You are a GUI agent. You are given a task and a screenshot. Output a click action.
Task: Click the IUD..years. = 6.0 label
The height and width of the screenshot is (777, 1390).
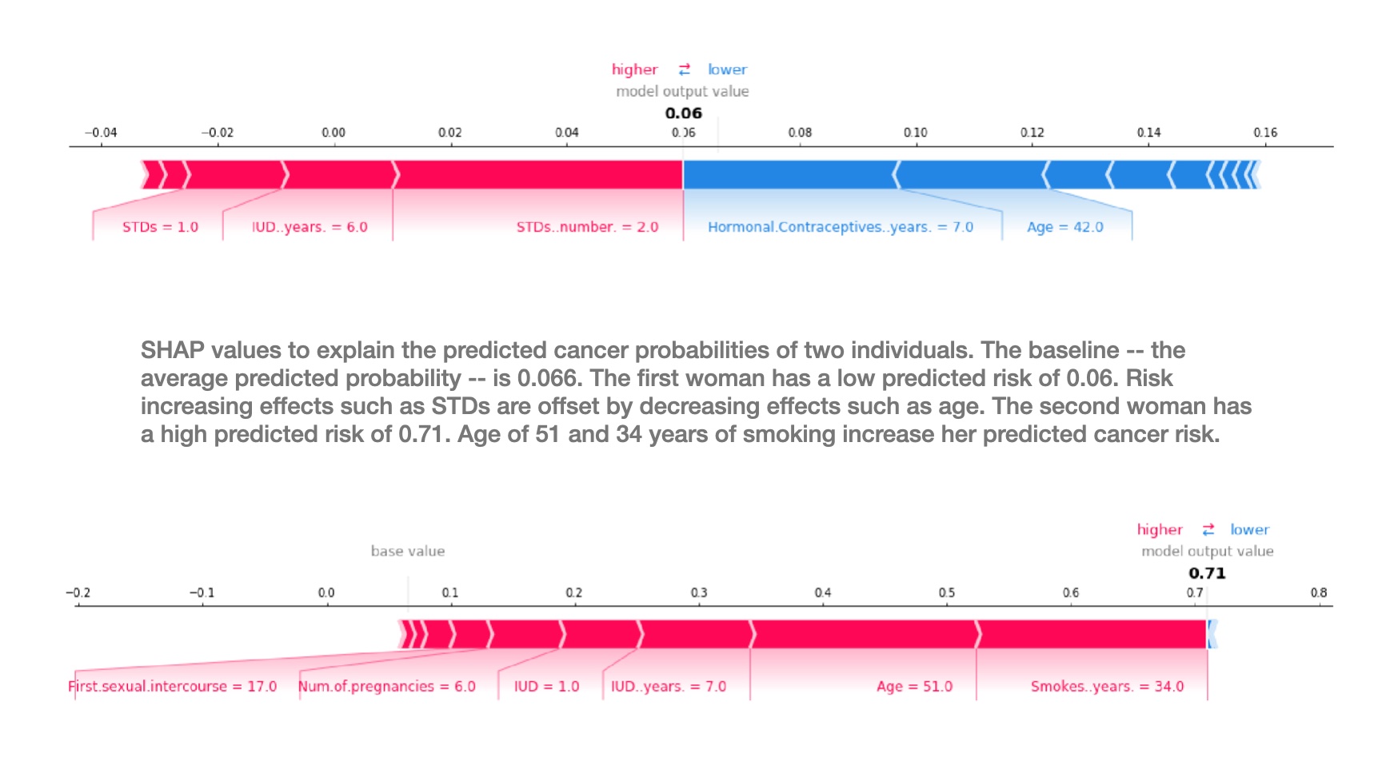pyautogui.click(x=310, y=227)
